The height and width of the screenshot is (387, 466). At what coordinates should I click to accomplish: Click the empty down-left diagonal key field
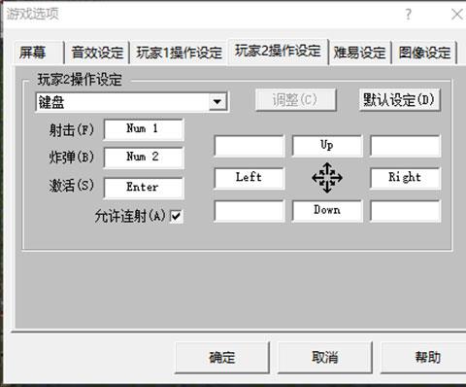[250, 210]
